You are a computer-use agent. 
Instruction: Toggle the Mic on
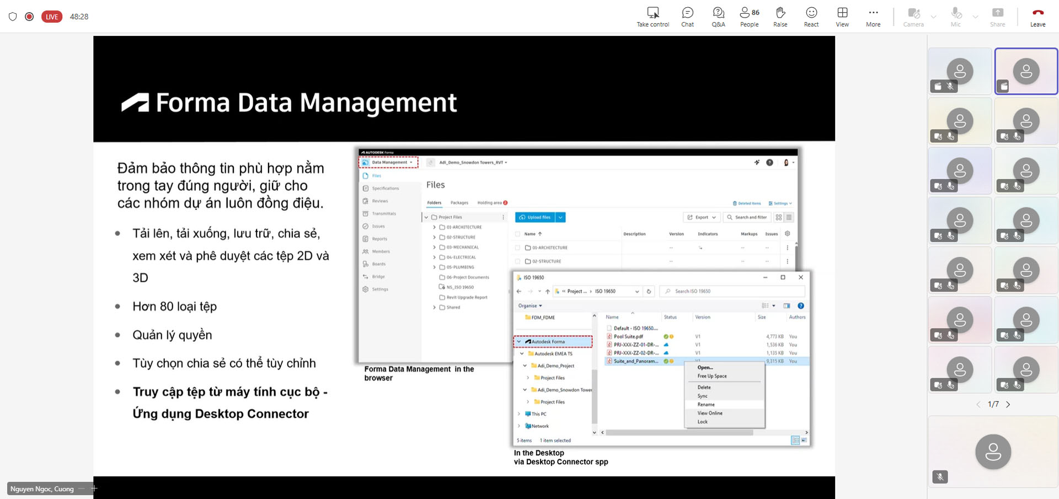click(x=956, y=17)
